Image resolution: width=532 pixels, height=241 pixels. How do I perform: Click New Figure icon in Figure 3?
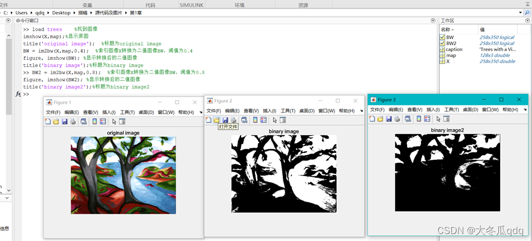pyautogui.click(x=372, y=119)
